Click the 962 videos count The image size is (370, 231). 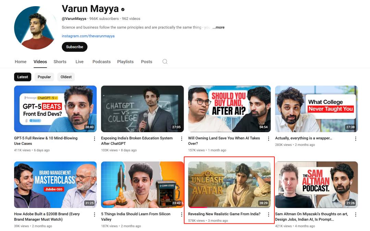131,19
